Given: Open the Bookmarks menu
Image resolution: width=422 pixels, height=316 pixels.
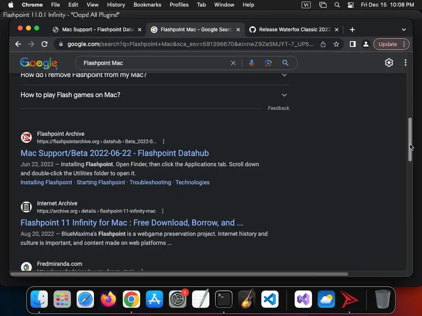Looking at the screenshot, I should (147, 5).
